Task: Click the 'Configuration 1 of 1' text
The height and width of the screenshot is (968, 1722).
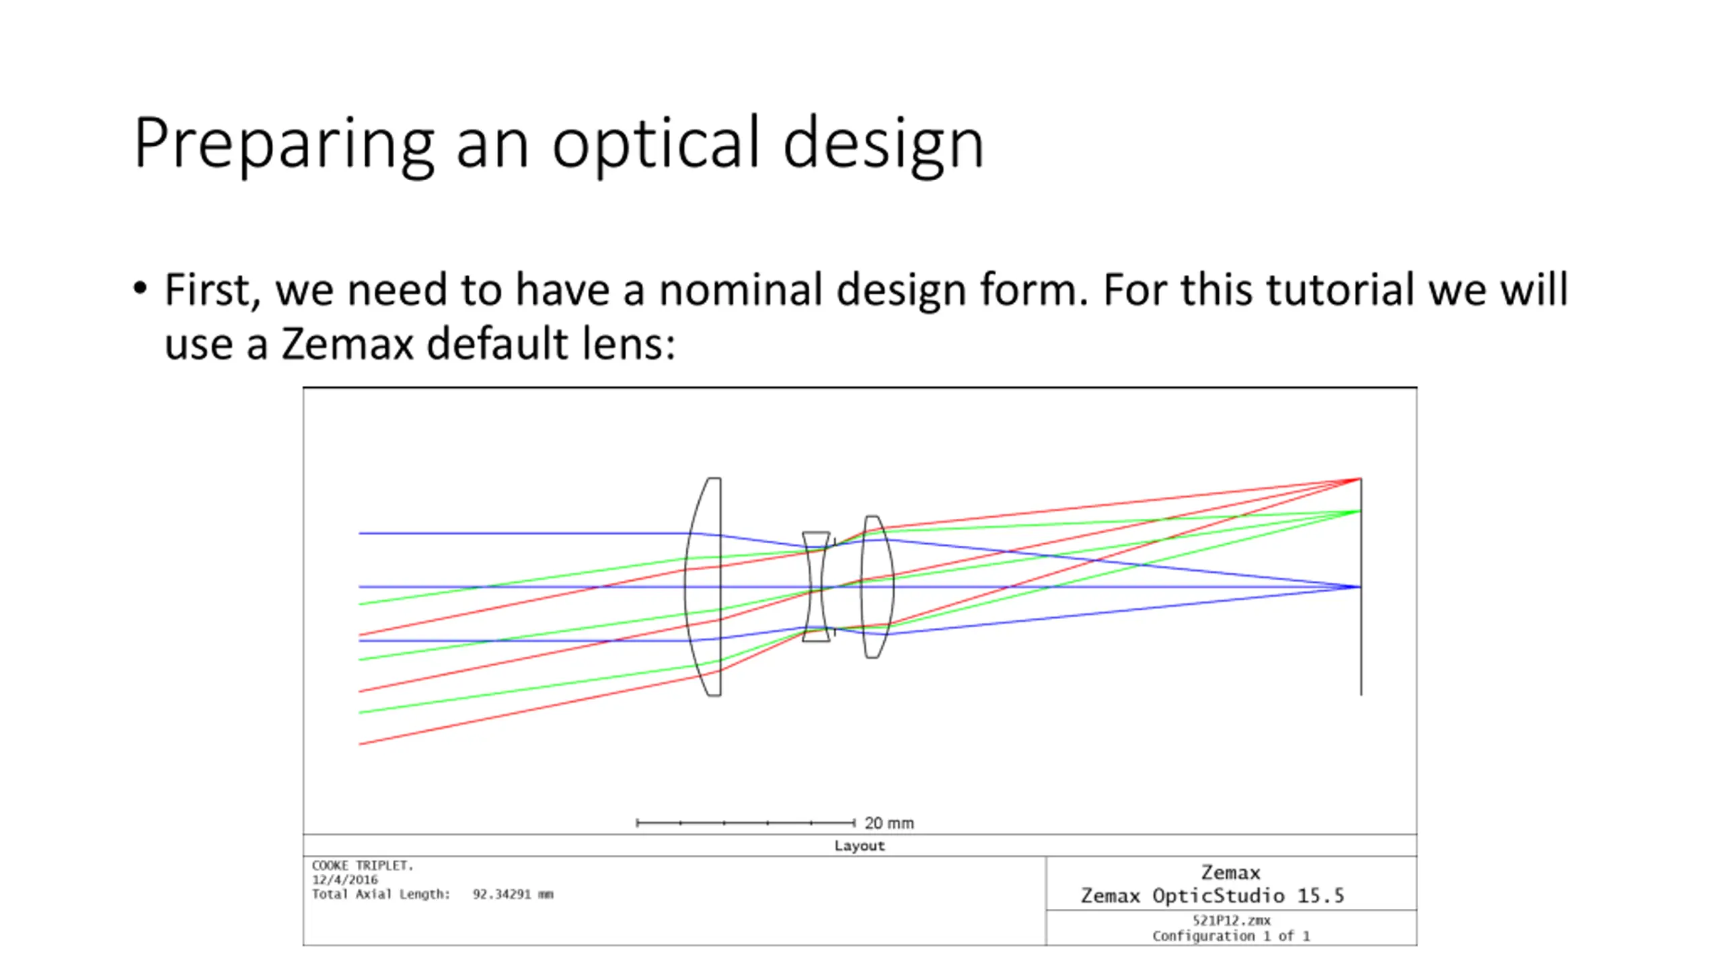Action: tap(1231, 936)
